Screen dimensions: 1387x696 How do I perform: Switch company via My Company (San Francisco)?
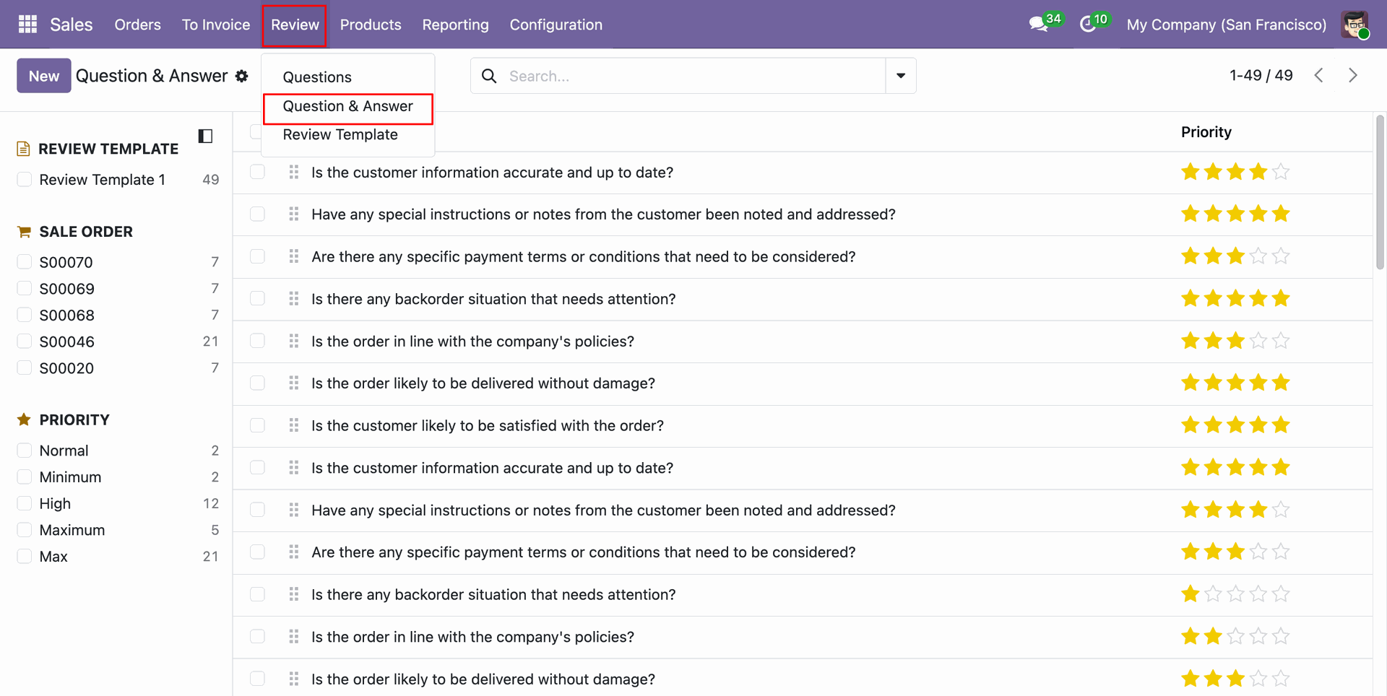pyautogui.click(x=1226, y=25)
